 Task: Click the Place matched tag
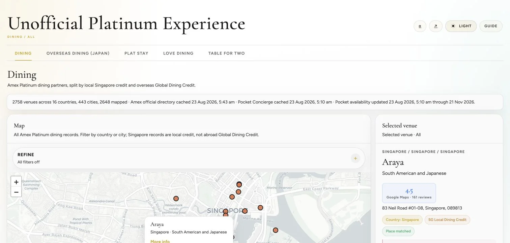pos(398,231)
